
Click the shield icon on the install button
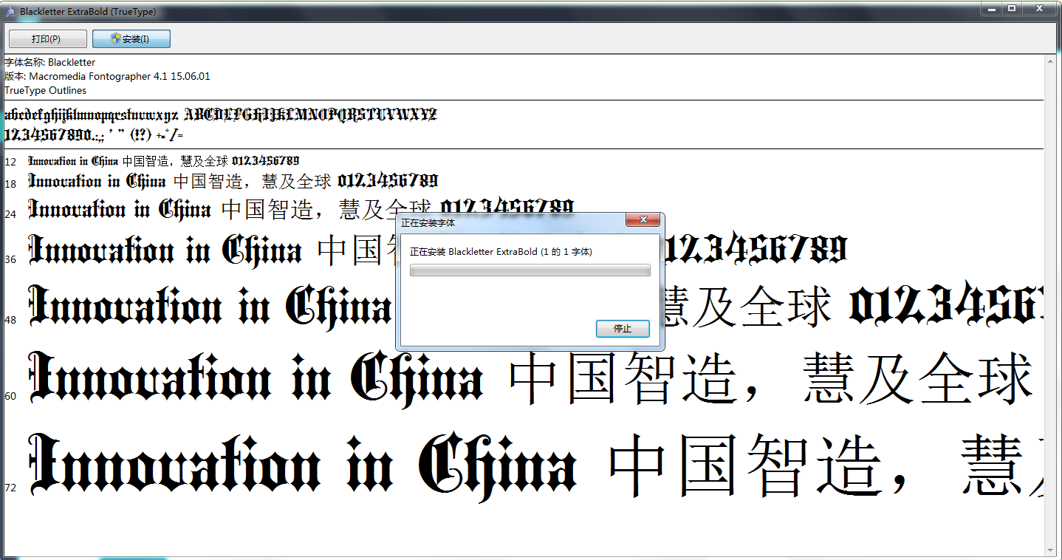(x=115, y=39)
